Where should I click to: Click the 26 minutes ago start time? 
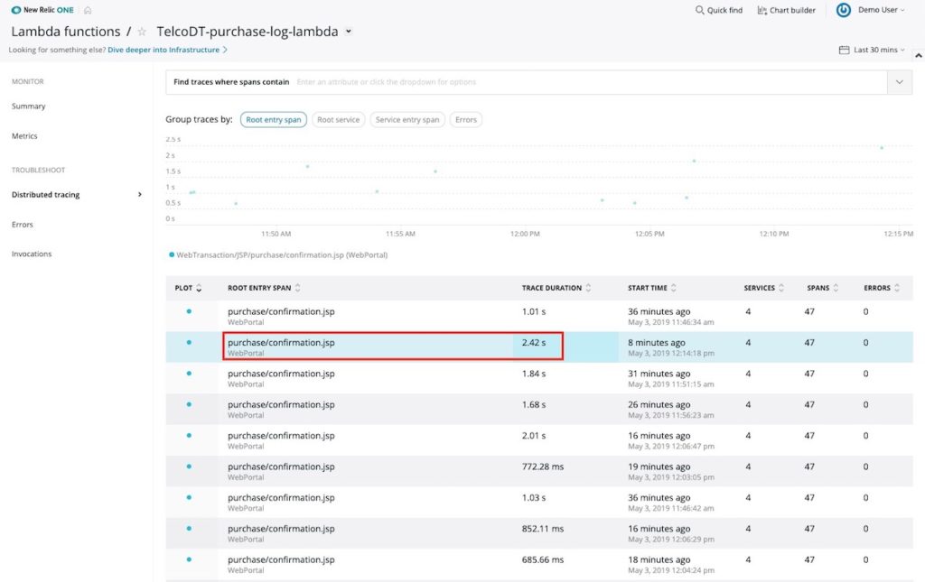click(x=659, y=404)
